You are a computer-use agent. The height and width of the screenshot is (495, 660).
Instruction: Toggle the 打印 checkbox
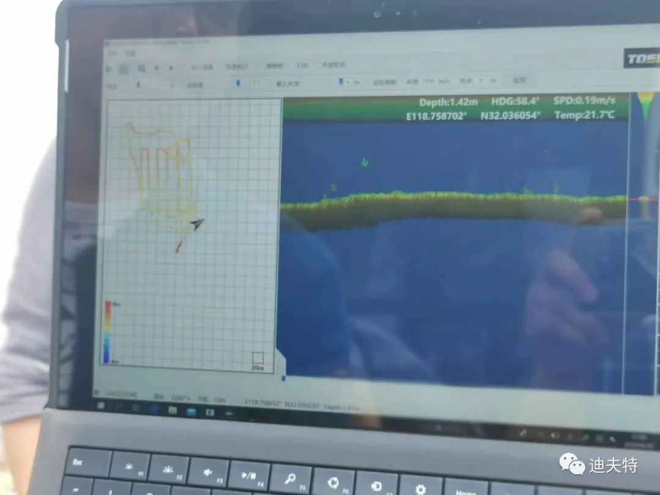coord(296,65)
